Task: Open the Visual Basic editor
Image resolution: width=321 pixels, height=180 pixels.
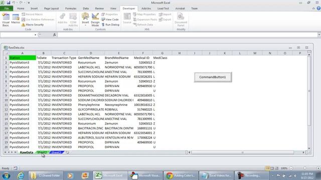Action: point(6,19)
